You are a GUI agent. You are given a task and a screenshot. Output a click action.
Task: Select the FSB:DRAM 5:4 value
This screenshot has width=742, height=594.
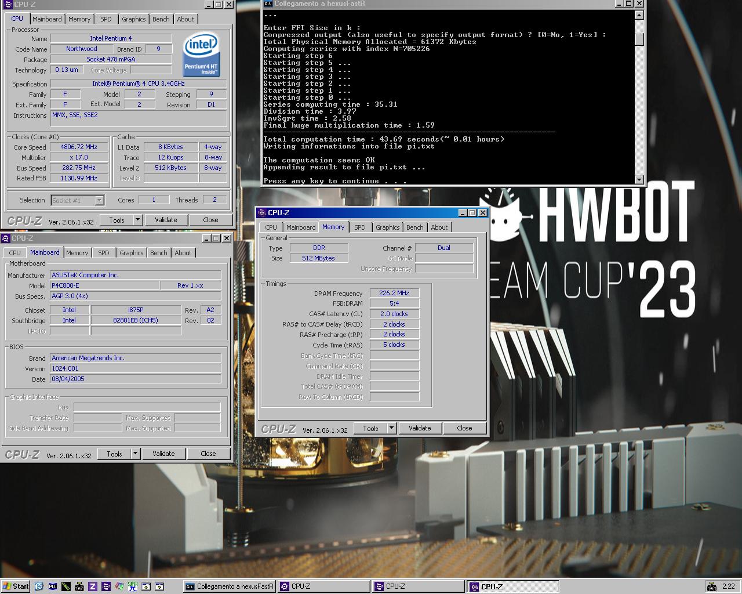coord(394,303)
